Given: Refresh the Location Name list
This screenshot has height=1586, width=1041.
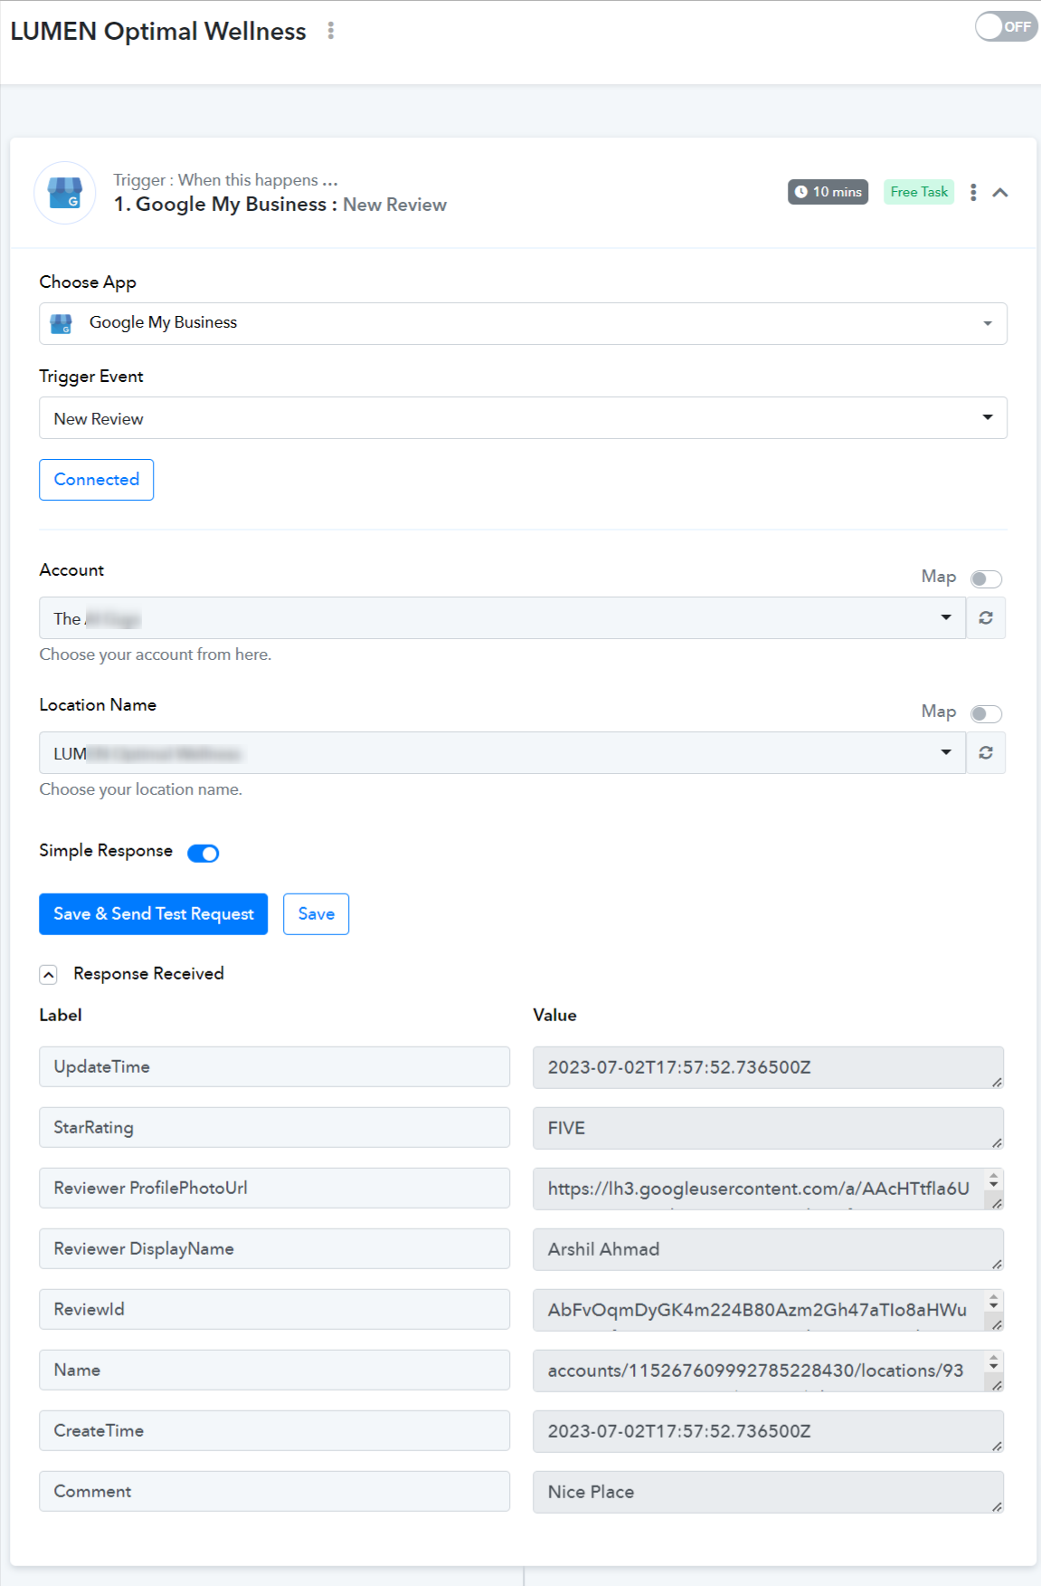Looking at the screenshot, I should pyautogui.click(x=986, y=753).
